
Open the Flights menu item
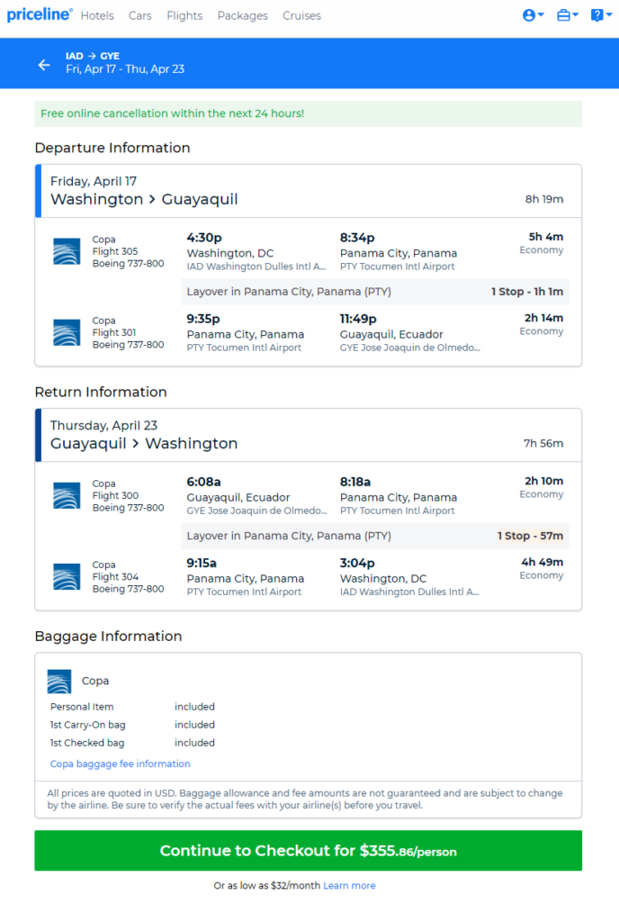(x=184, y=16)
